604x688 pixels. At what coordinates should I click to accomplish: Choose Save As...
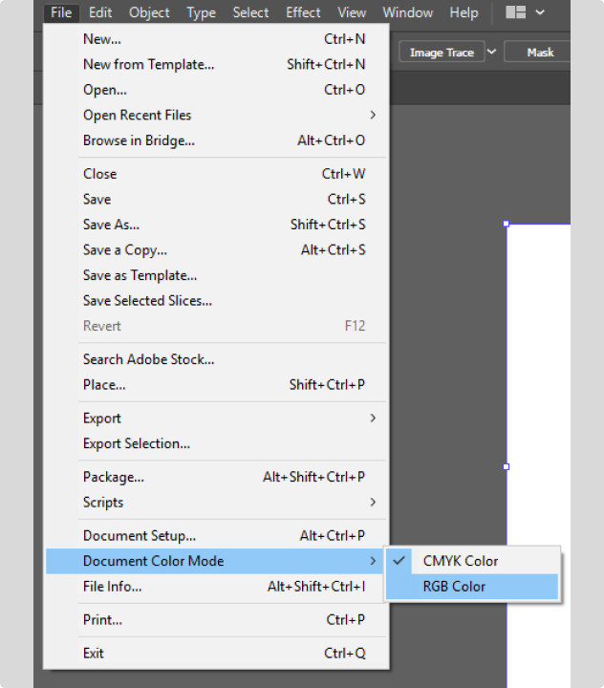217,225
